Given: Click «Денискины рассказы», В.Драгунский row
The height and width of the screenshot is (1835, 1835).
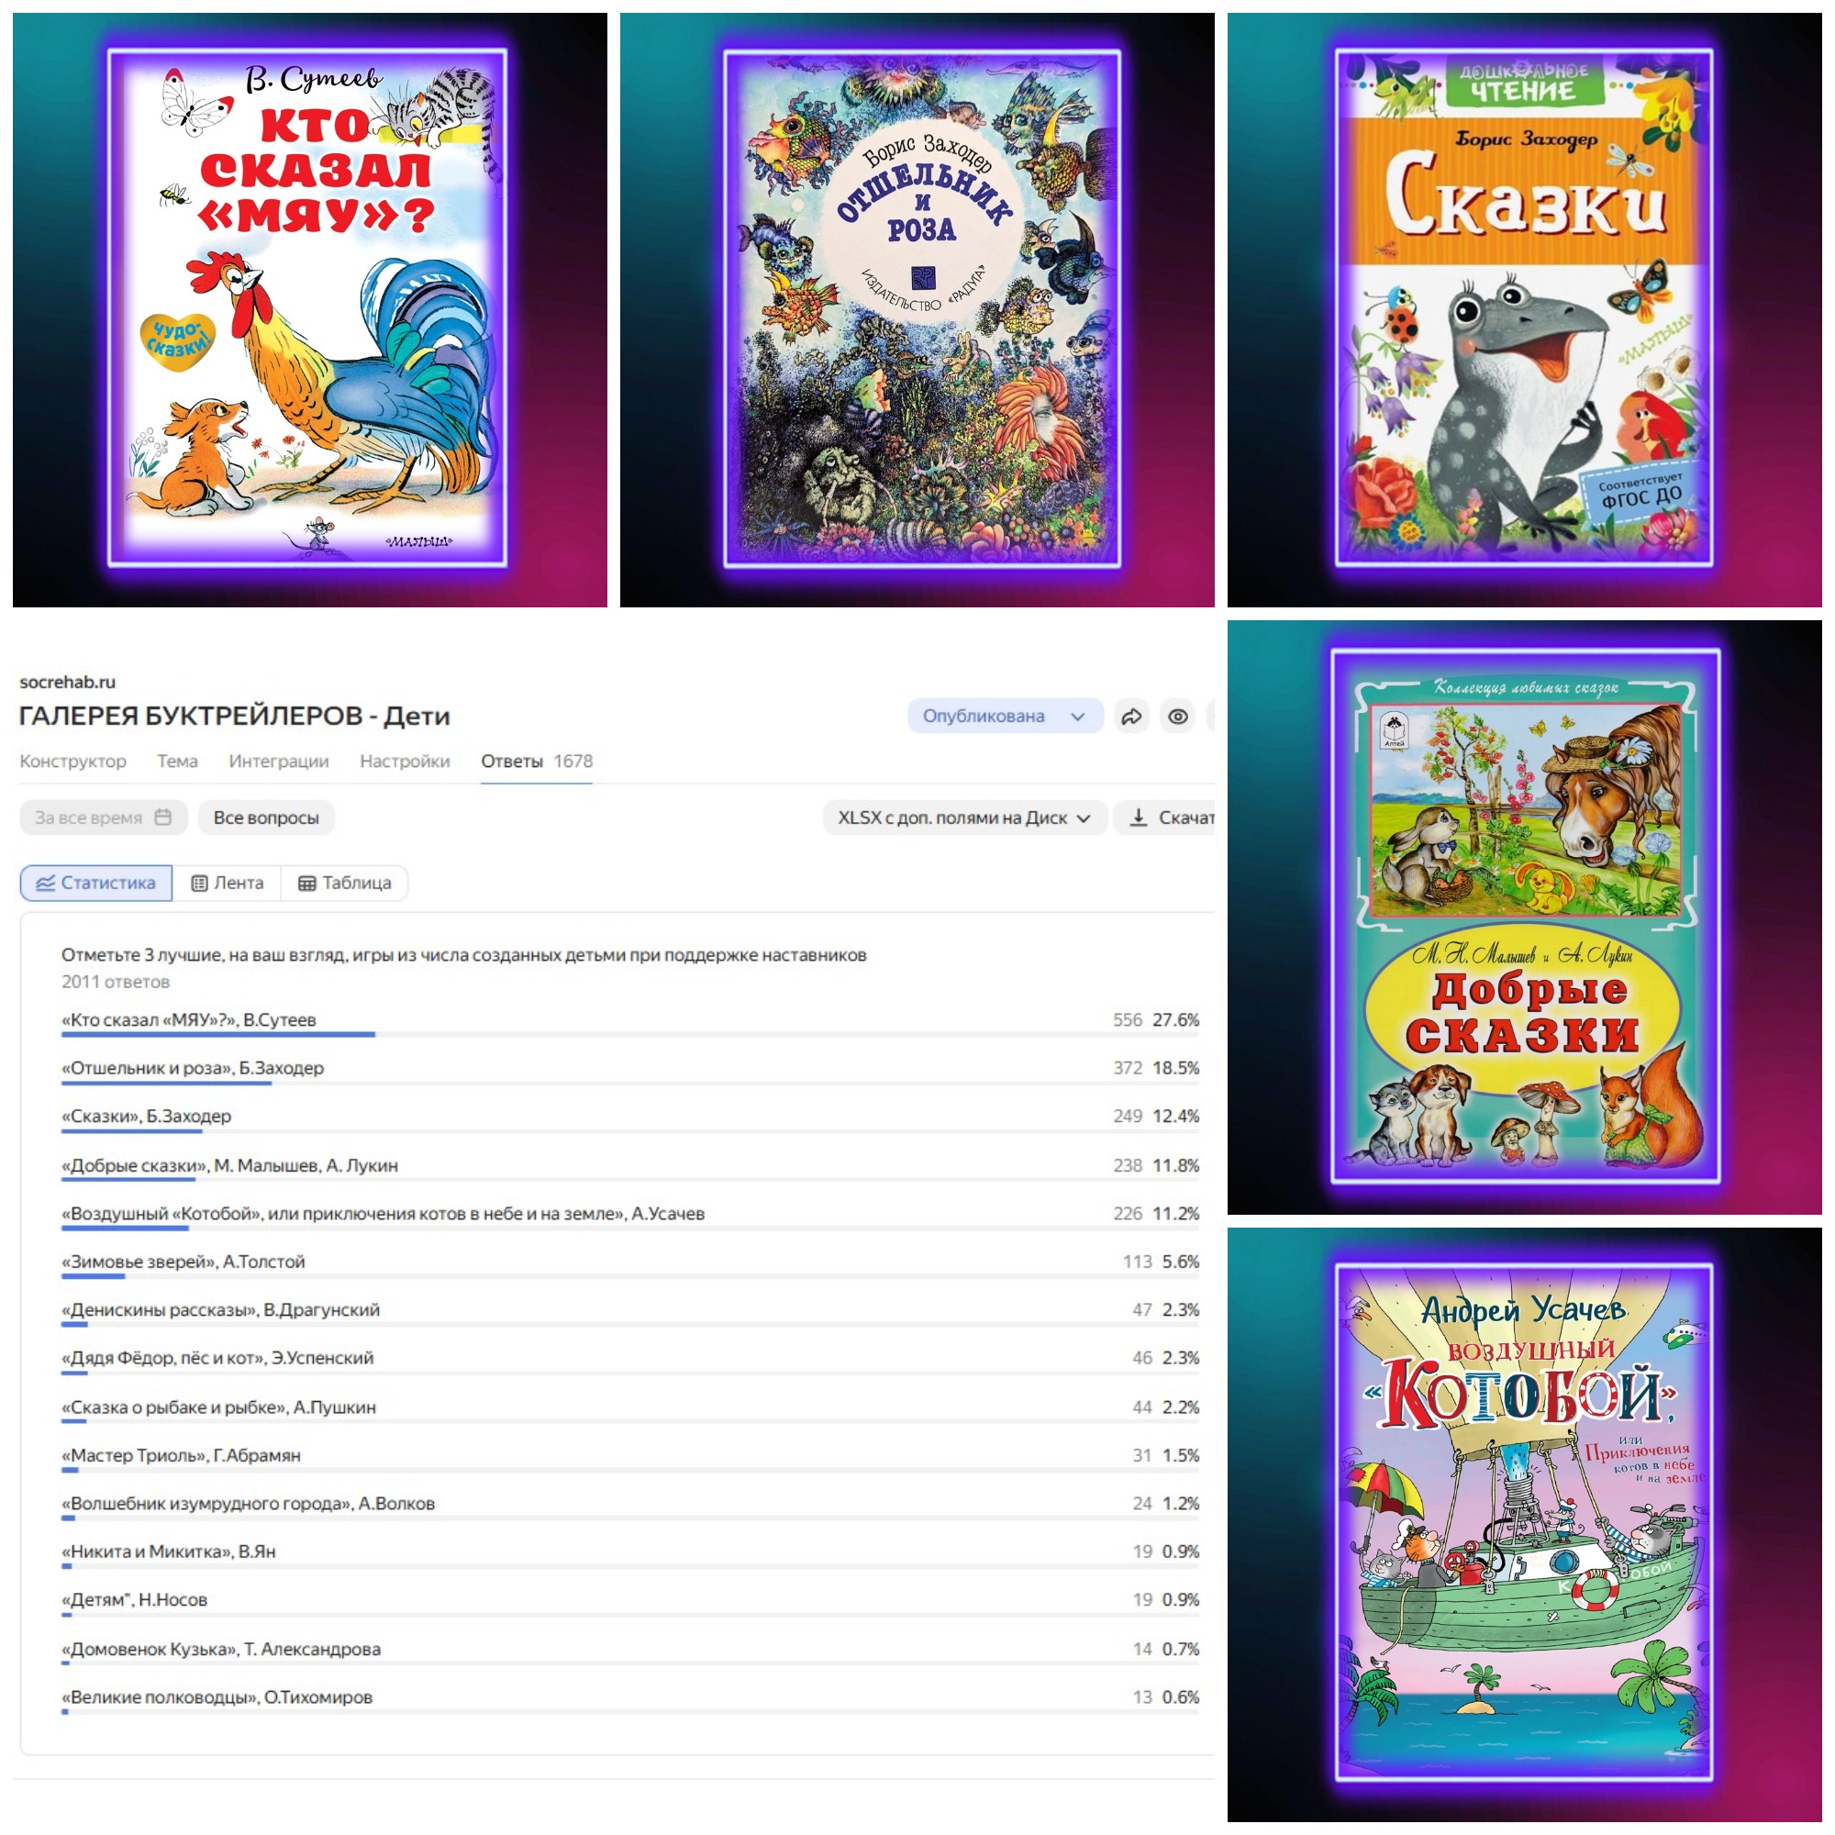Looking at the screenshot, I should [630, 1312].
